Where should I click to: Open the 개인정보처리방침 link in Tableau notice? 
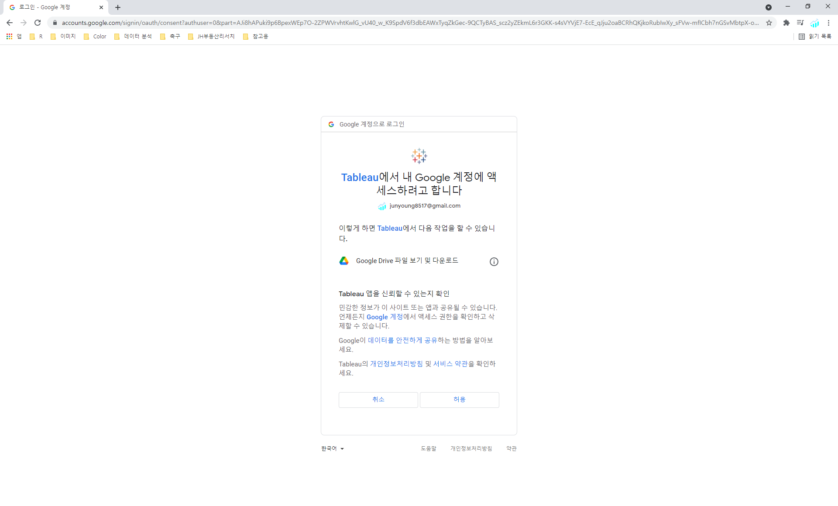click(396, 364)
